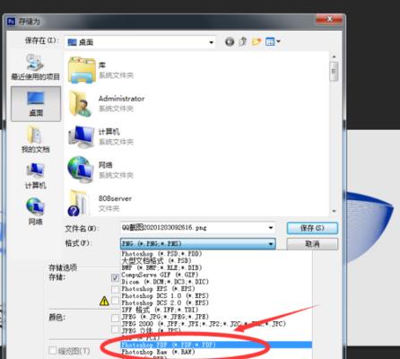Open the view menu icon
400x359 pixels.
pos(270,41)
